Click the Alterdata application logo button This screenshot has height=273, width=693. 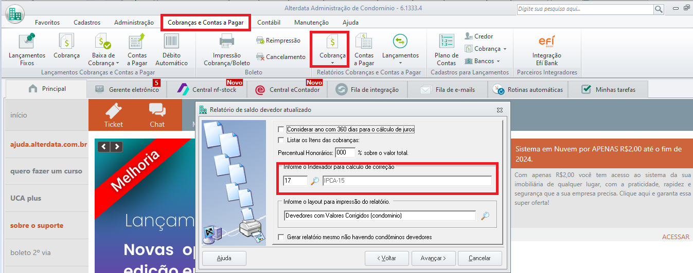click(15, 14)
